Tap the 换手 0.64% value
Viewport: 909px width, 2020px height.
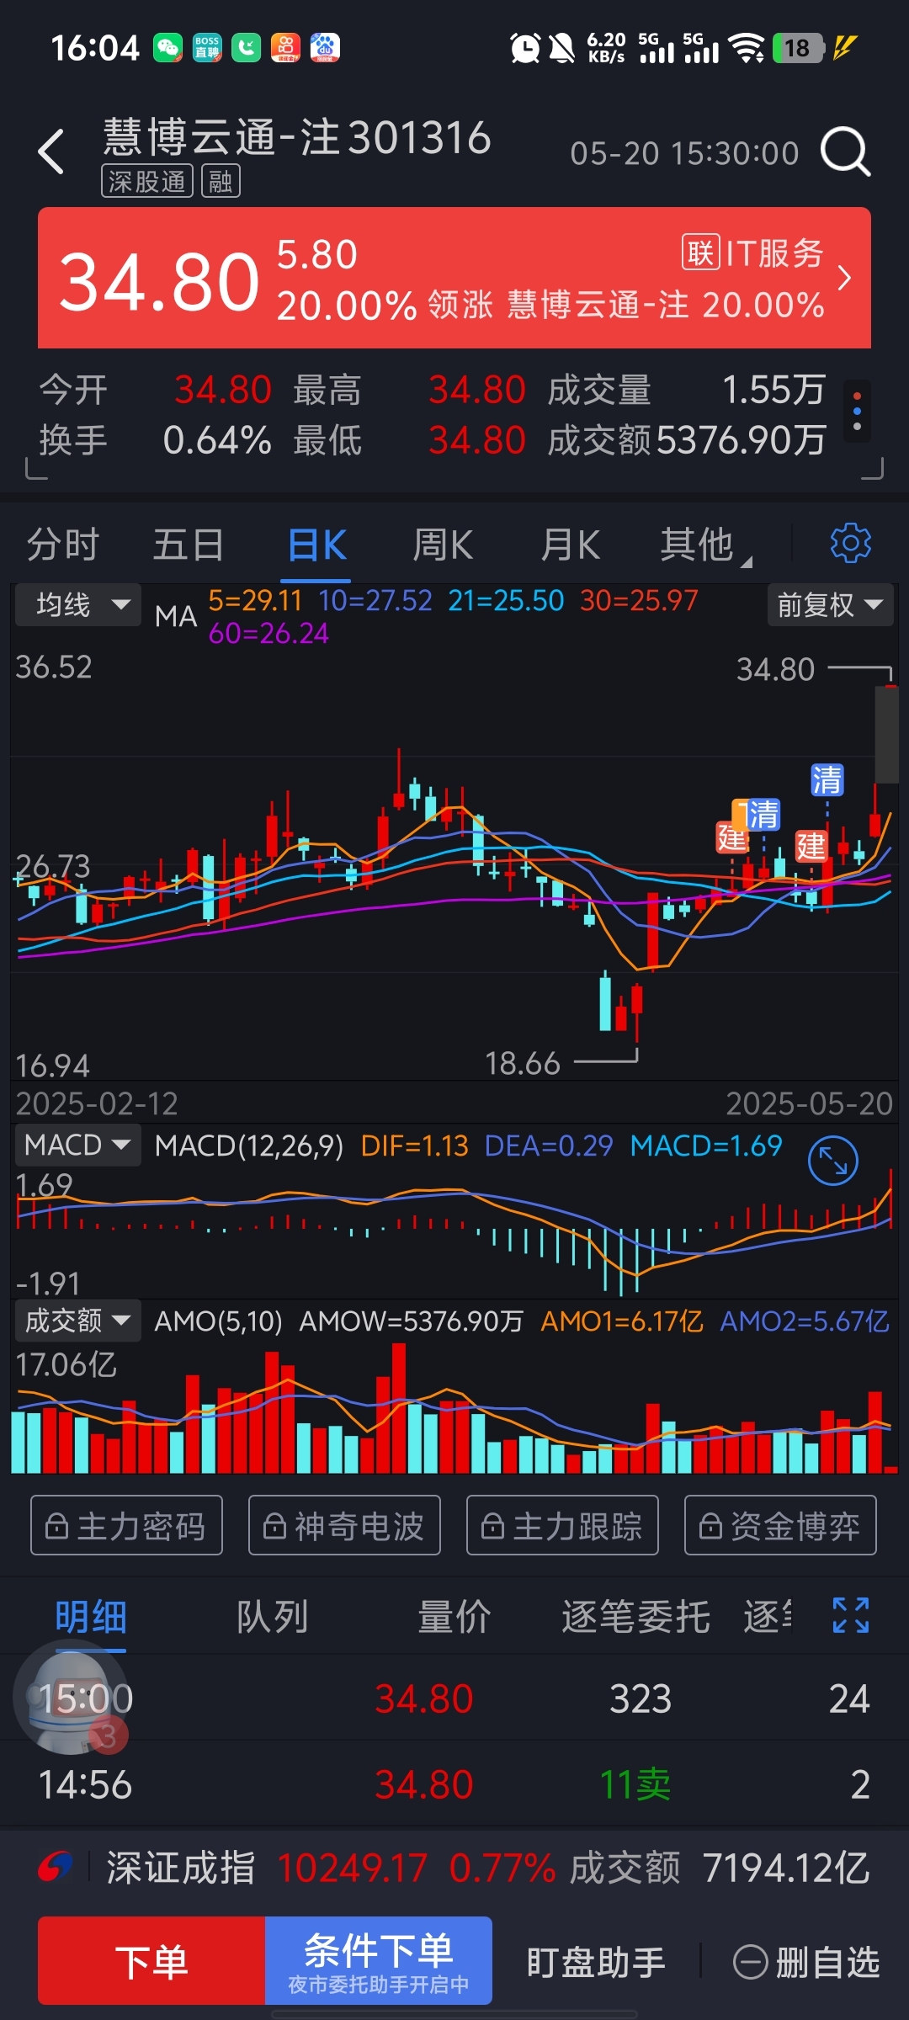click(217, 440)
